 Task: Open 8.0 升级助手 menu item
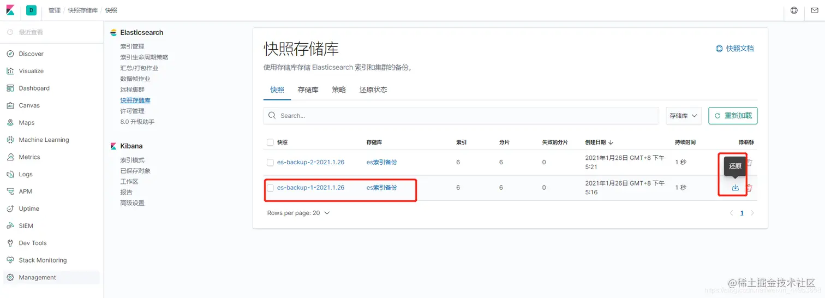[137, 122]
